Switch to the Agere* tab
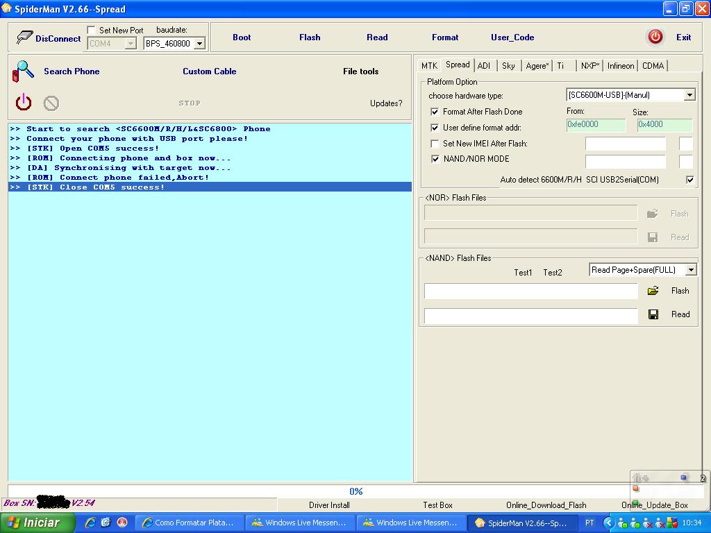The height and width of the screenshot is (533, 711). (x=537, y=66)
